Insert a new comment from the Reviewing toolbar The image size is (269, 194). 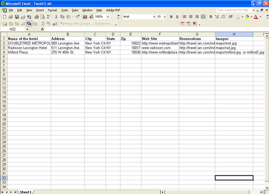pos(5,24)
